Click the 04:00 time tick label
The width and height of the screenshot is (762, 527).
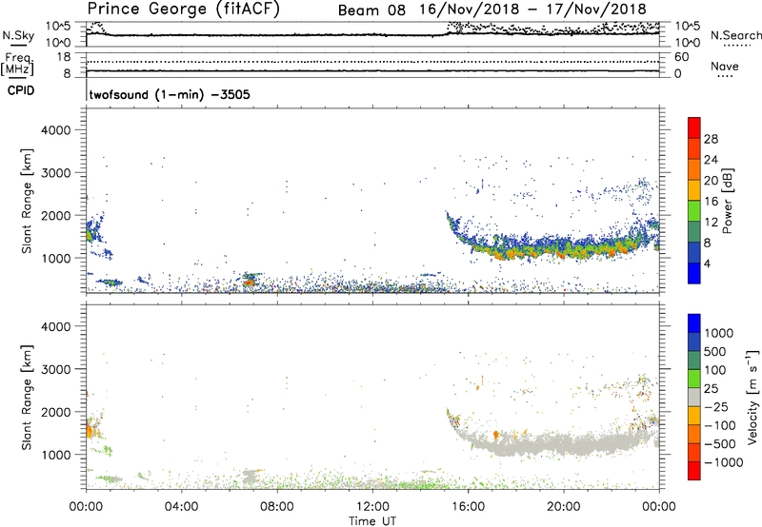pyautogui.click(x=181, y=507)
